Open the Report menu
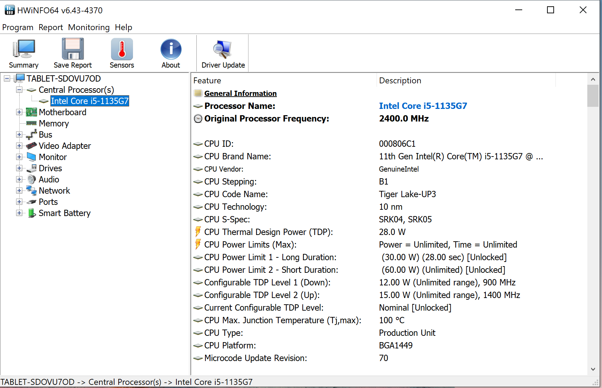The width and height of the screenshot is (602, 388). (51, 27)
